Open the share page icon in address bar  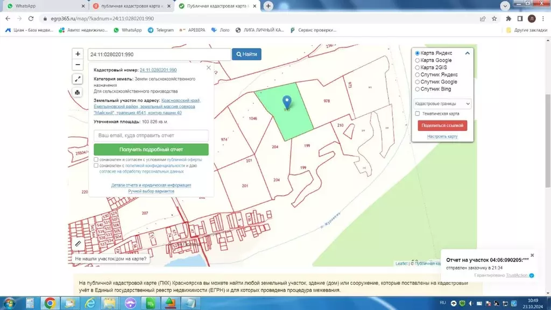click(x=483, y=19)
